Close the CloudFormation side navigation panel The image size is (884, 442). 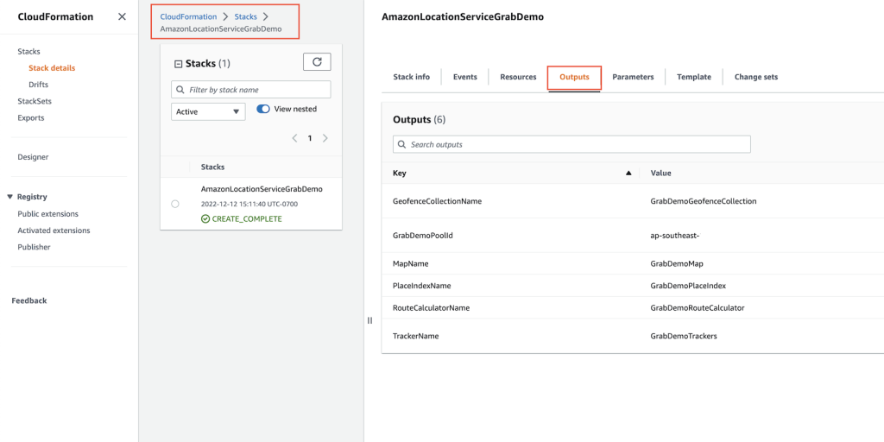(122, 16)
